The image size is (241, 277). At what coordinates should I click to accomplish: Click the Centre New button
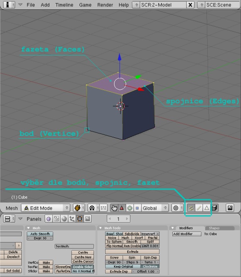pos(83,257)
